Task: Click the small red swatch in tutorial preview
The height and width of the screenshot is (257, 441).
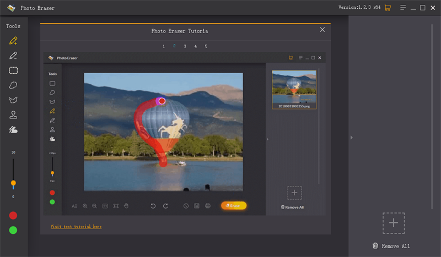Action: click(x=52, y=193)
